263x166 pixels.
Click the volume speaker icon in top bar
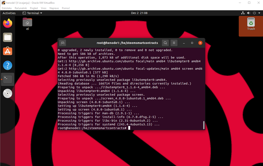click(x=249, y=13)
